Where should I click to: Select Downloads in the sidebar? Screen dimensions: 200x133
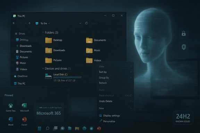coord(26,46)
